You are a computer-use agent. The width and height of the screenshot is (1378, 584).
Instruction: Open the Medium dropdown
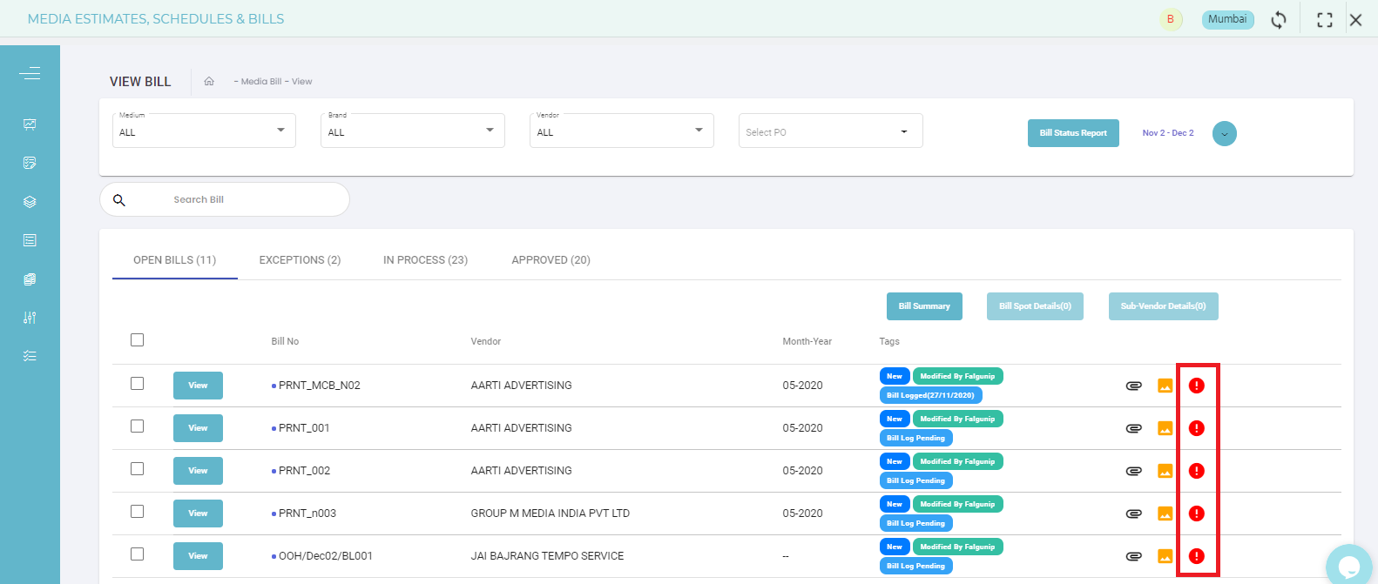[x=204, y=131]
